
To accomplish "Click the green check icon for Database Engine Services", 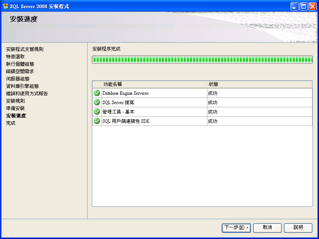I will 97,93.
